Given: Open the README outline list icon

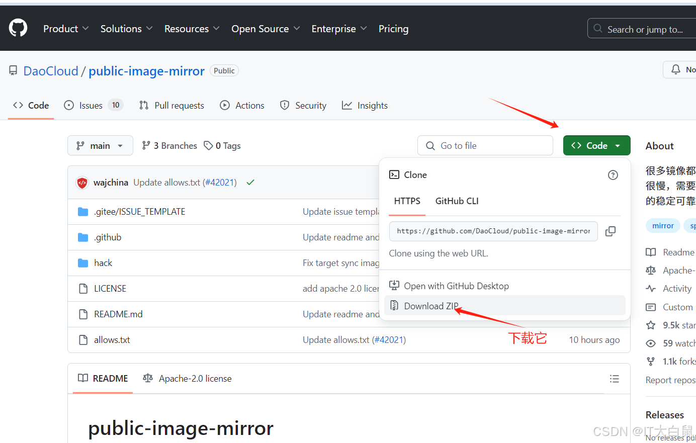Looking at the screenshot, I should click(x=615, y=379).
